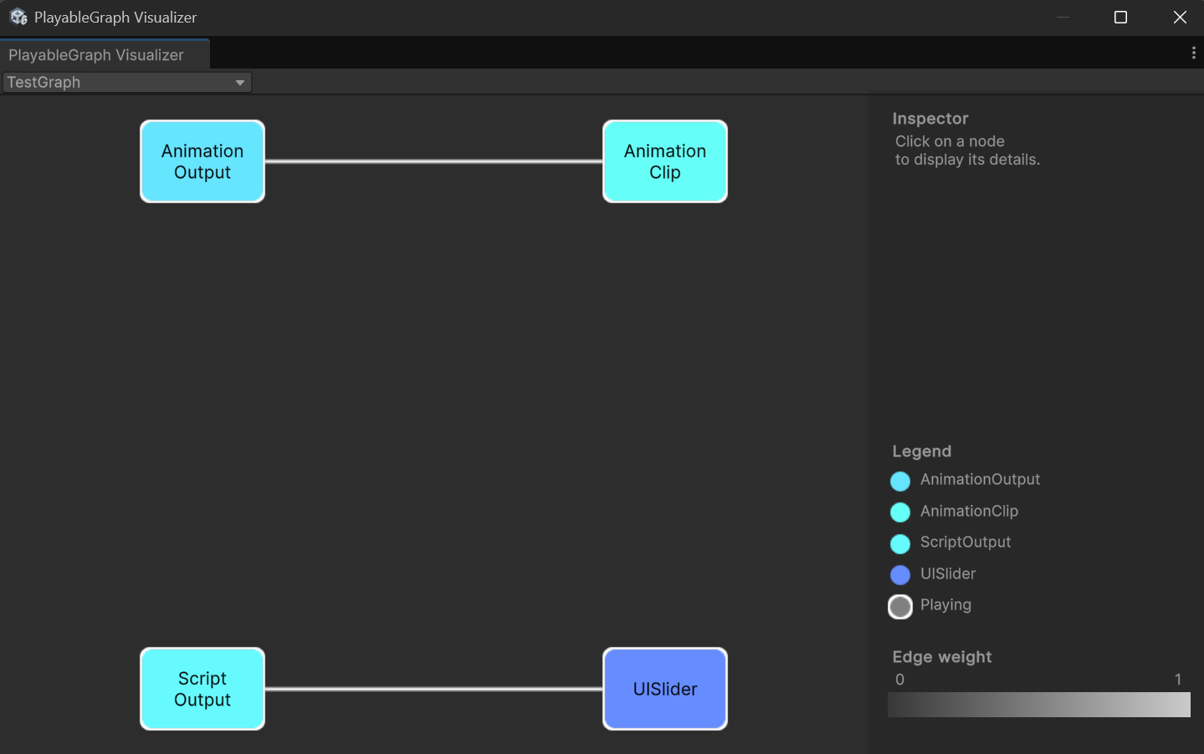Switch to the PlayableGraph Visualizer tab

(x=96, y=55)
